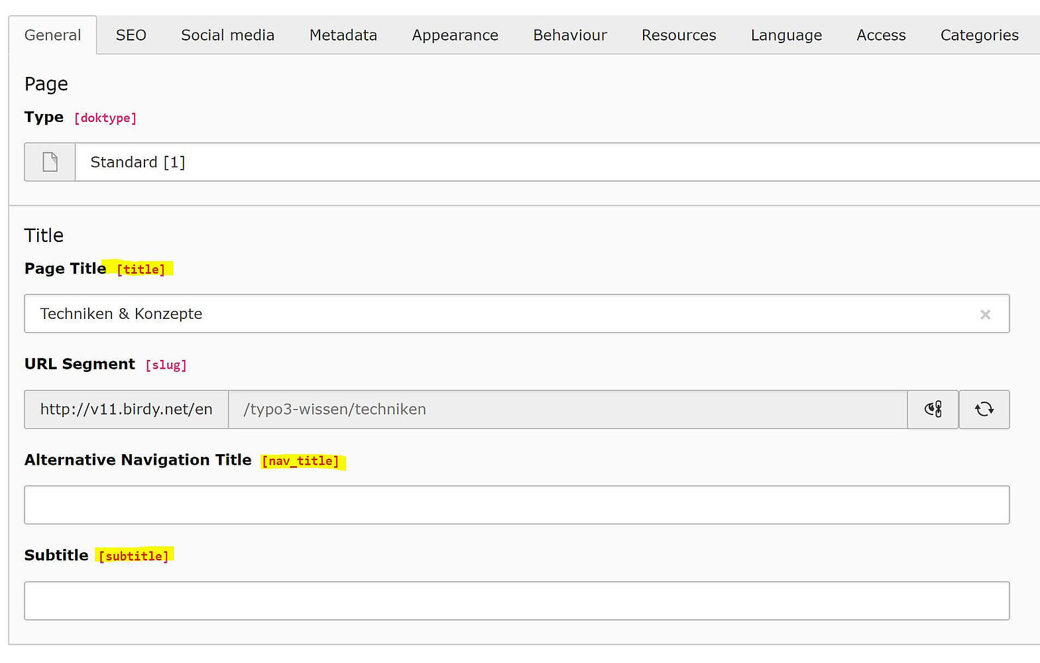Toggle manual URL segment editing
Image resolution: width=1040 pixels, height=663 pixels.
[x=933, y=409]
